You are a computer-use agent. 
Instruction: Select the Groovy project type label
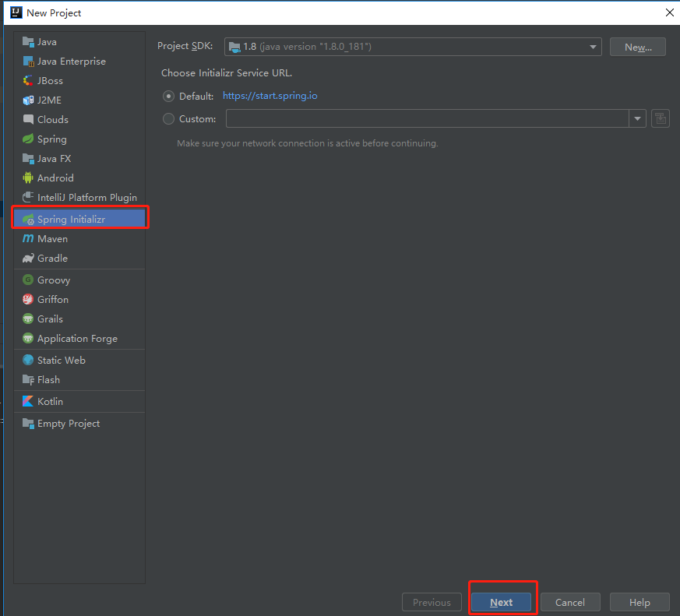54,280
